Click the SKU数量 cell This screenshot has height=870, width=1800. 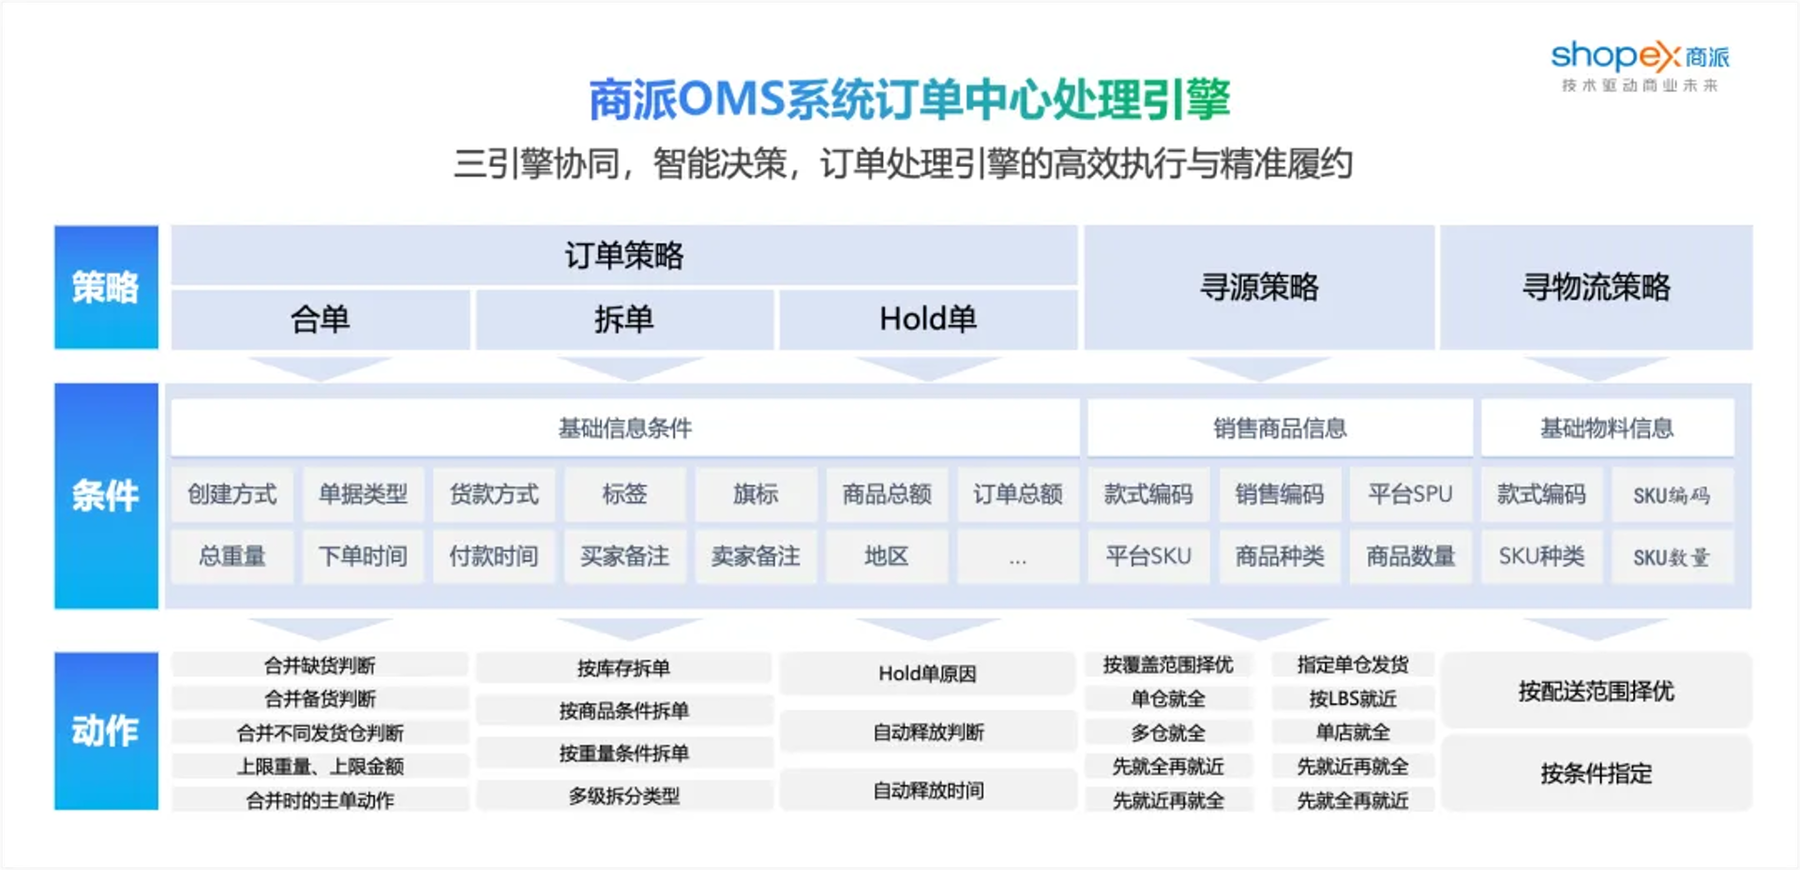[x=1672, y=557]
